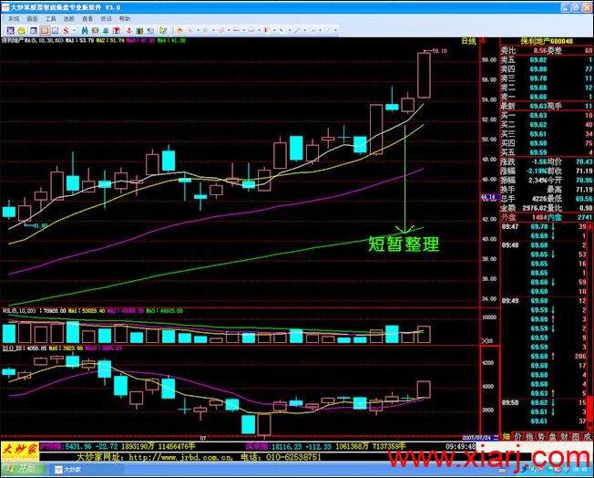Click the 大炒家 taskbar button
Image resolution: width=594 pixels, height=478 pixels.
click(87, 470)
